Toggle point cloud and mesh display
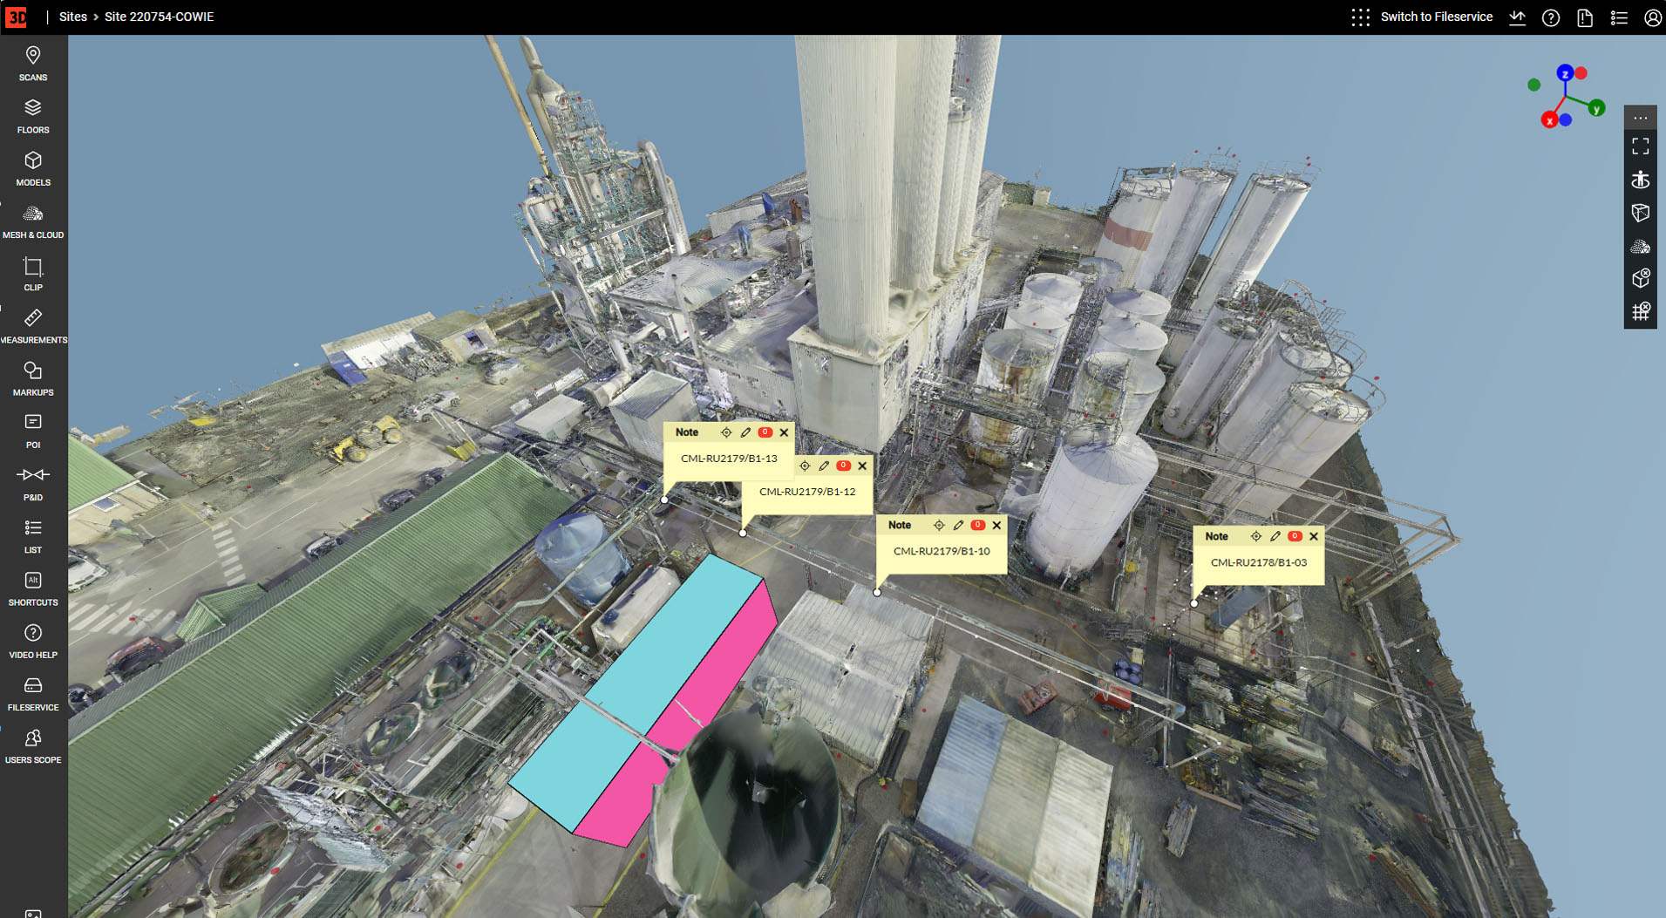Image resolution: width=1666 pixels, height=918 pixels. pos(1641,247)
